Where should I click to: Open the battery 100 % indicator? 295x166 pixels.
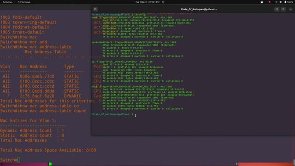coord(289,2)
